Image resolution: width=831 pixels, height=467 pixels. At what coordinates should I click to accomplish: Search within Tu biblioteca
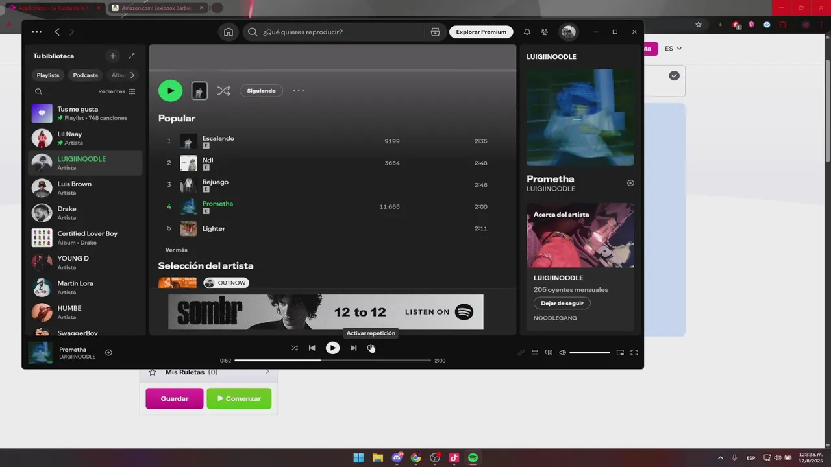[x=38, y=91]
